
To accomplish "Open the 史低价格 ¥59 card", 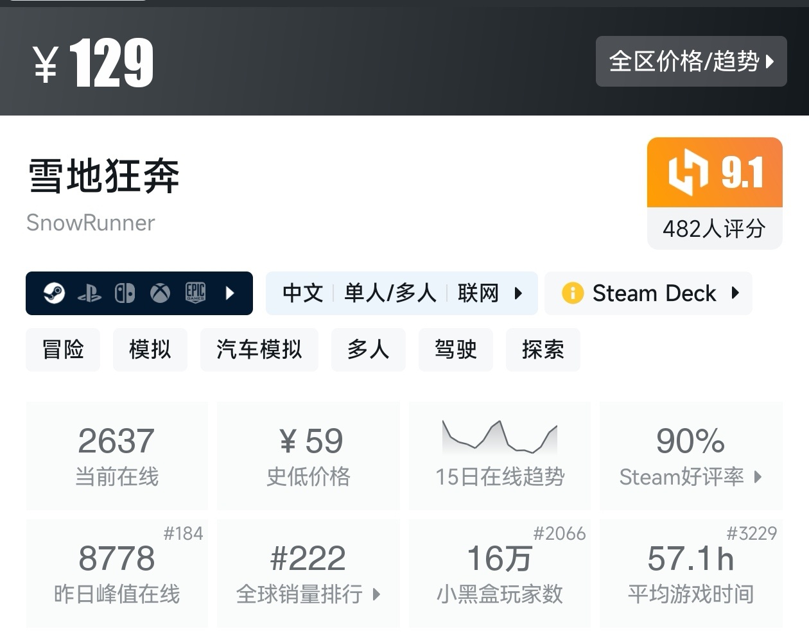I will click(x=308, y=456).
